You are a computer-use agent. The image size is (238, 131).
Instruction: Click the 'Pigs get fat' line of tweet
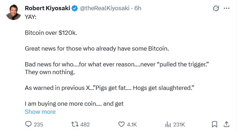[109, 88]
